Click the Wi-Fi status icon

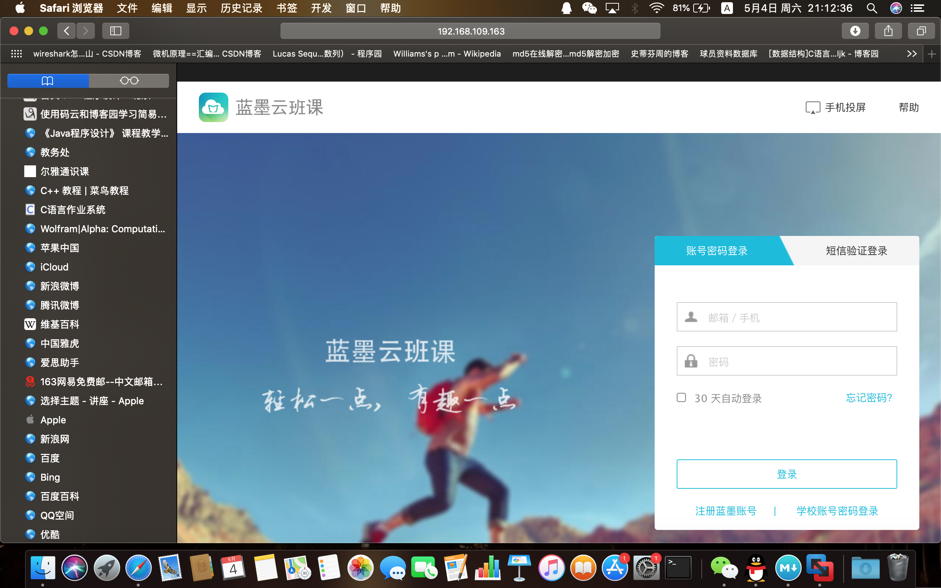(656, 8)
